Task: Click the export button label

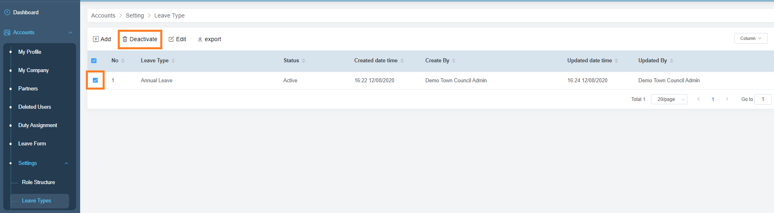Action: [x=213, y=39]
